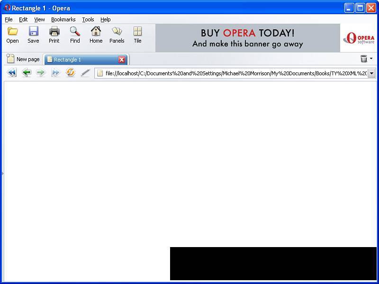Click the Tile windows icon
This screenshot has width=379, height=284.
coord(137,31)
